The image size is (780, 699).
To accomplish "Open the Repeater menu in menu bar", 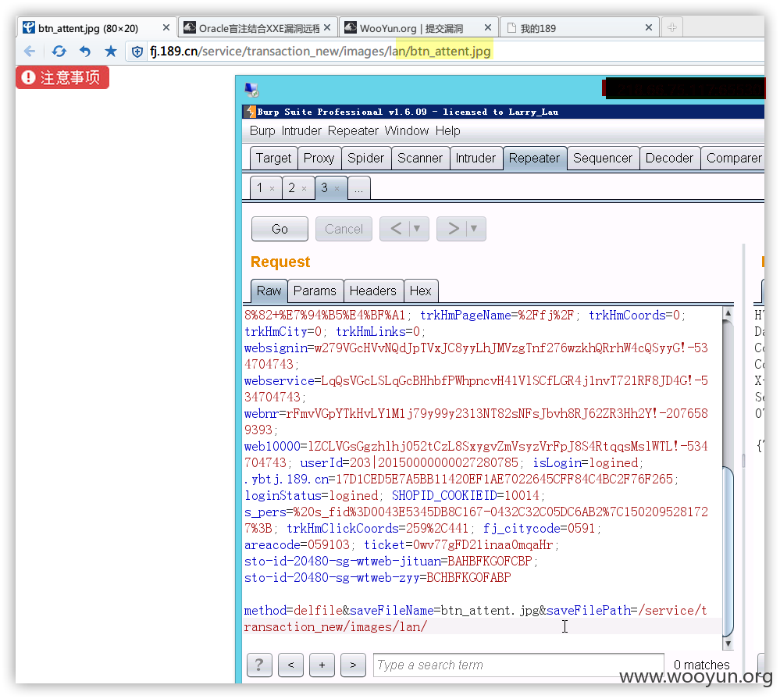I will point(353,131).
